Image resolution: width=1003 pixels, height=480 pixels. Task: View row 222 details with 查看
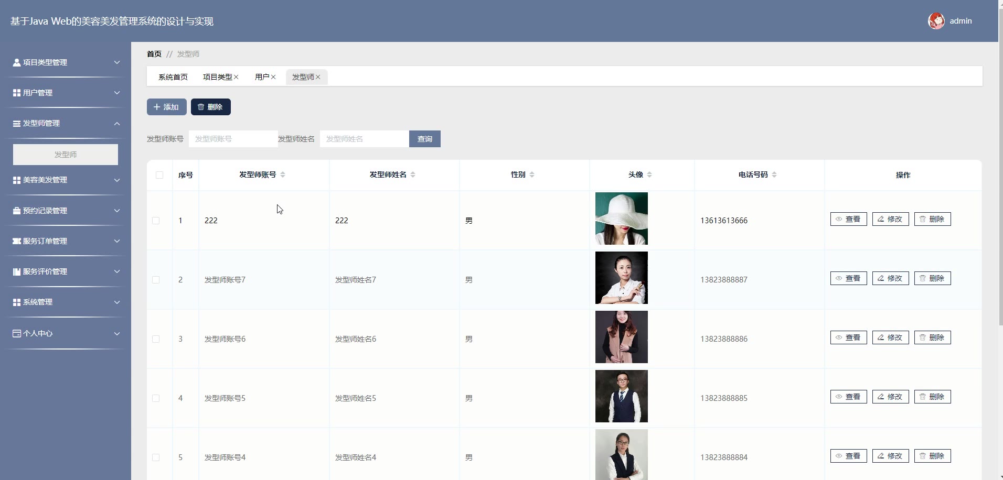pyautogui.click(x=848, y=219)
